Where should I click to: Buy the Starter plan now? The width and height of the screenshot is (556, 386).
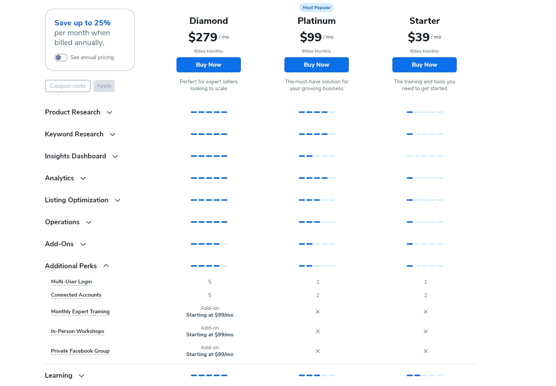point(425,65)
